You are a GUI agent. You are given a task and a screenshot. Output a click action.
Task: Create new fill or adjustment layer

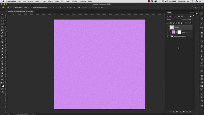(180, 112)
